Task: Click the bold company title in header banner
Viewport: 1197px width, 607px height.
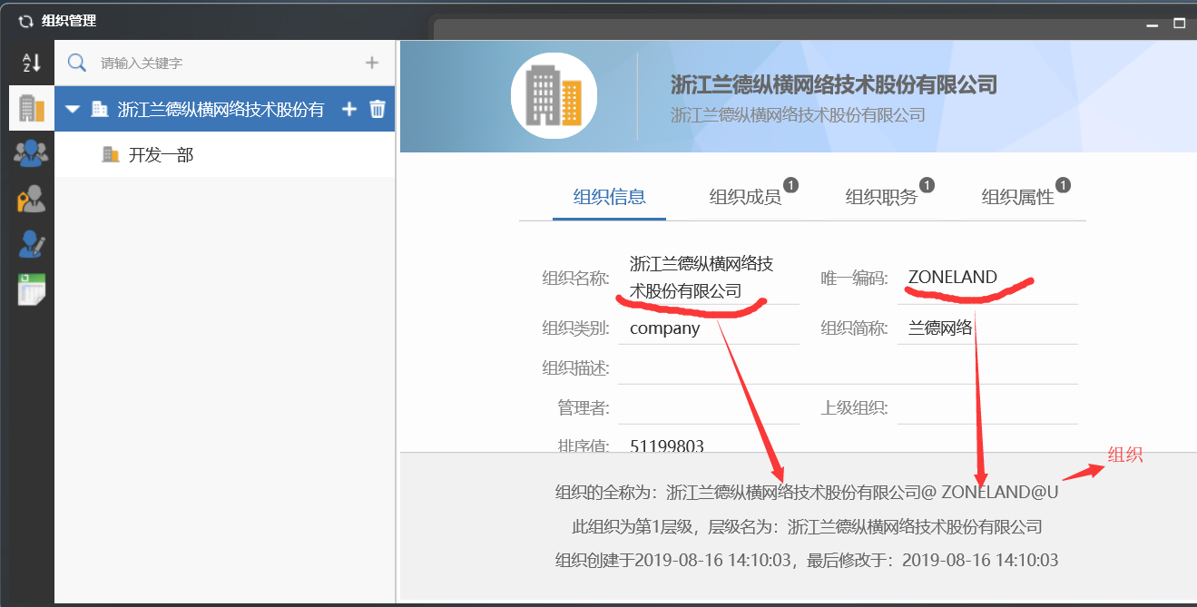Action: pos(834,85)
